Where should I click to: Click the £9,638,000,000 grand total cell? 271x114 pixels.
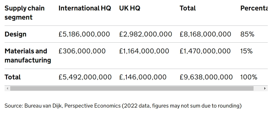(x=206, y=77)
